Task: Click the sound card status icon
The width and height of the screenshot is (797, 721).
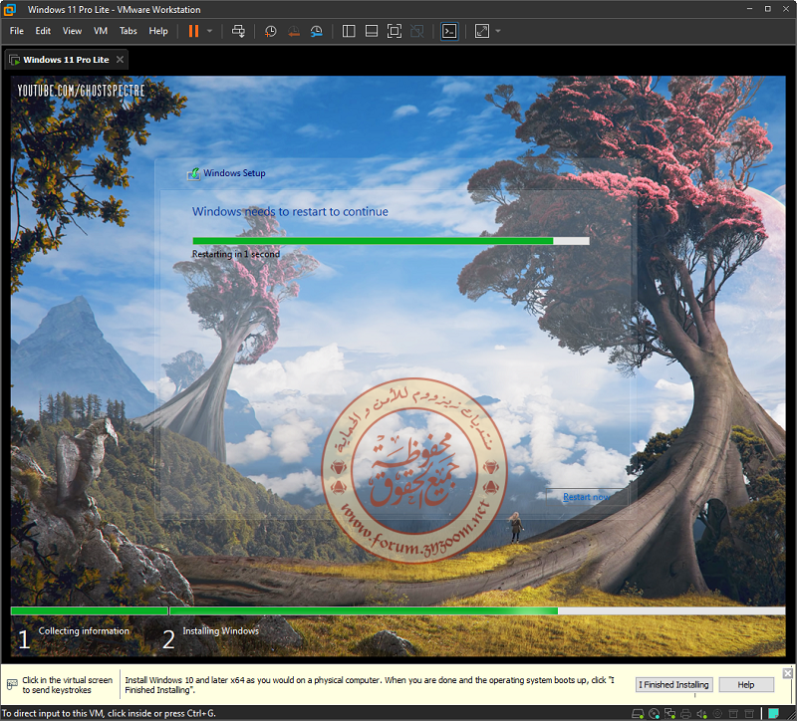Action: [x=702, y=713]
